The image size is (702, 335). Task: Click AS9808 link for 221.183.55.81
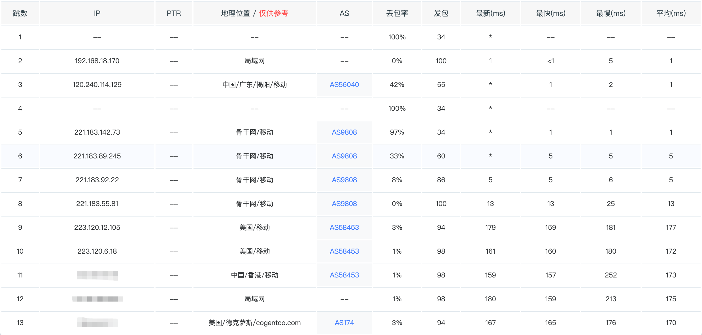pos(344,204)
